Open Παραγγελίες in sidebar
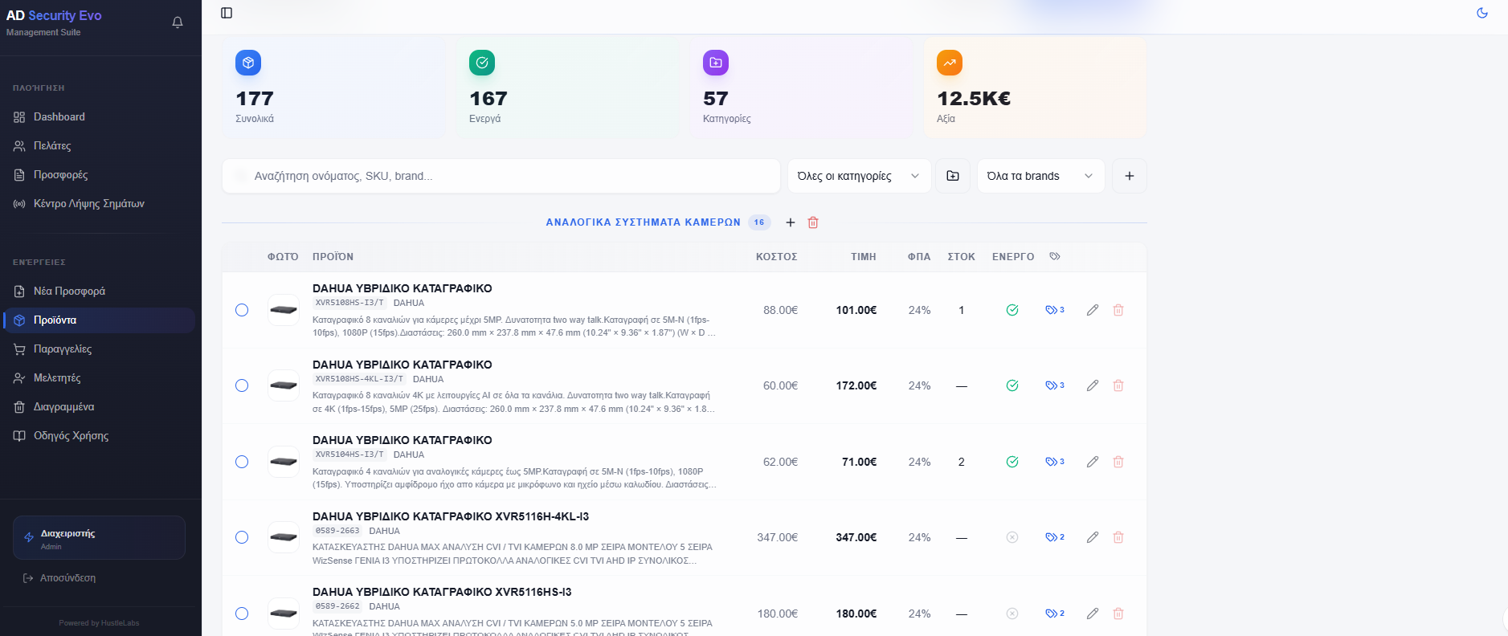This screenshot has height=636, width=1508. [x=99, y=349]
